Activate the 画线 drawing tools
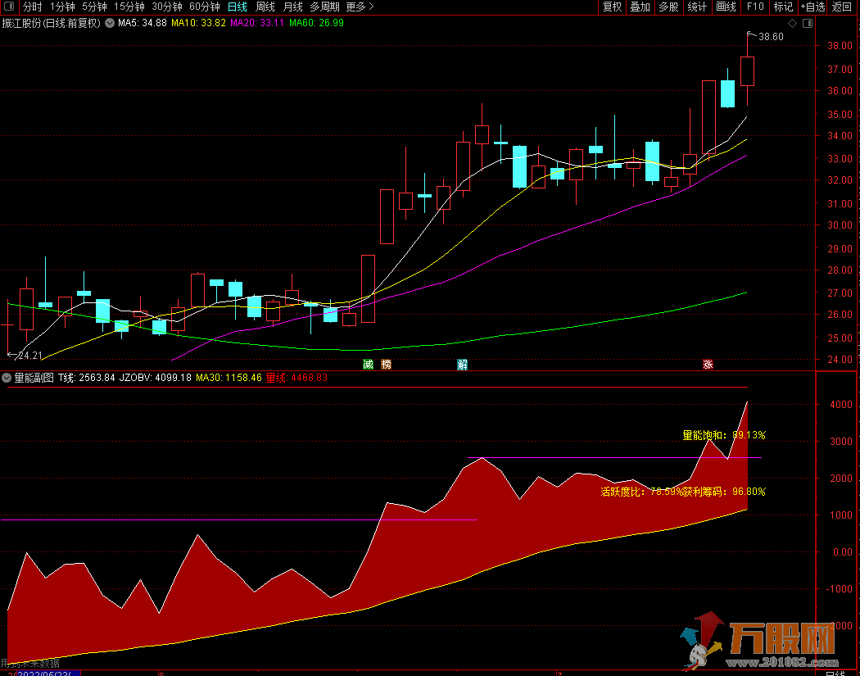The image size is (860, 676). [726, 7]
